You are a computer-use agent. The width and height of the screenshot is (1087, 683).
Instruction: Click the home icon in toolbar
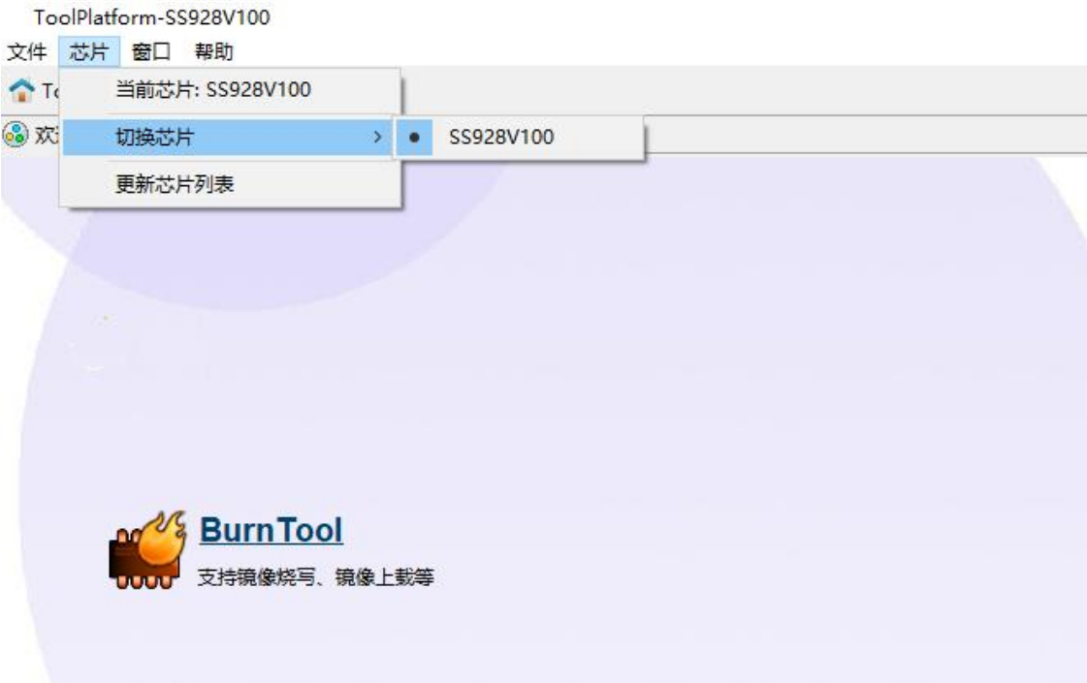21,91
